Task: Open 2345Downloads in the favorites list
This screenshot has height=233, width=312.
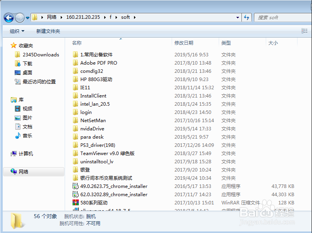Action: click(37, 54)
